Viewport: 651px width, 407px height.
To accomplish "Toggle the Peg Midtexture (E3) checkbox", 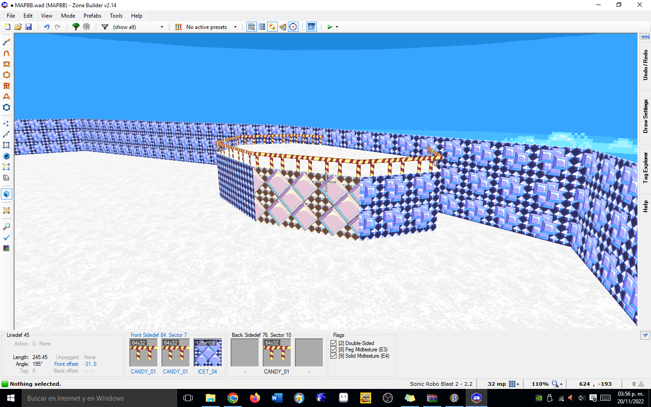I will [x=334, y=350].
